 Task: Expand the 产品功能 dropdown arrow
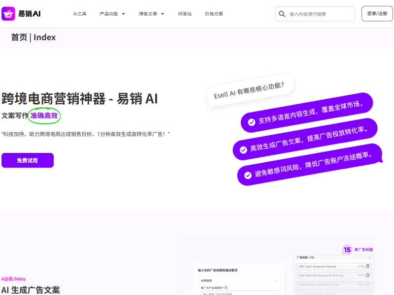click(124, 14)
